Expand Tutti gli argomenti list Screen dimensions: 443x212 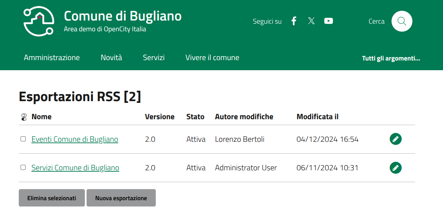click(x=391, y=58)
